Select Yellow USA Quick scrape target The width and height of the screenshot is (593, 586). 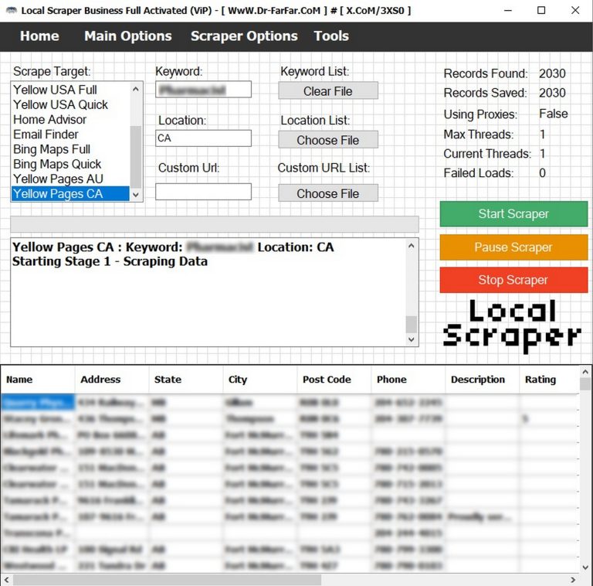70,104
